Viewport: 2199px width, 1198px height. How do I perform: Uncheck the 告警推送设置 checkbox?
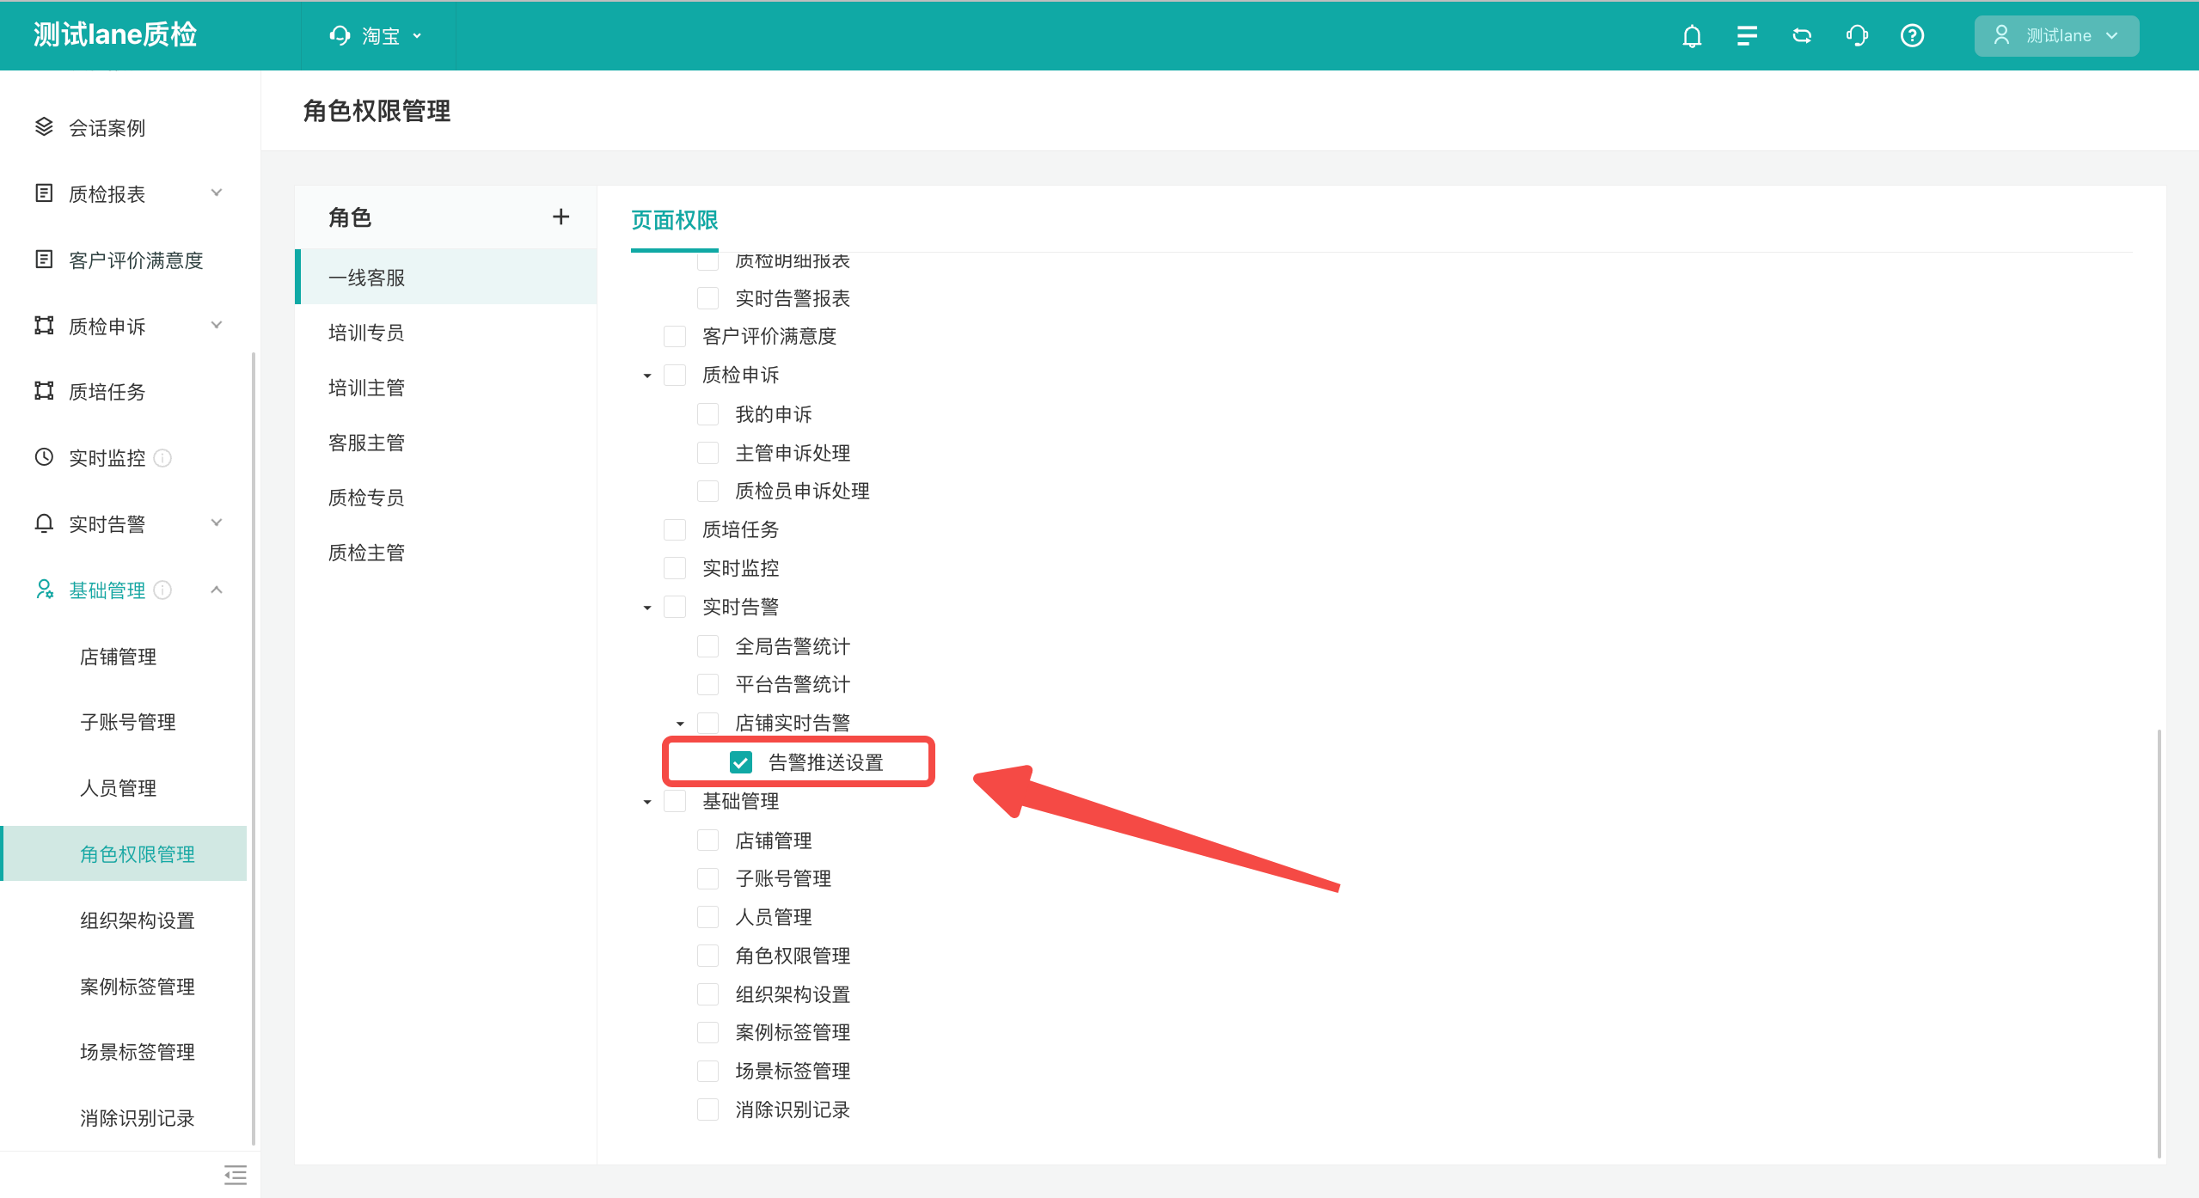[x=740, y=762]
